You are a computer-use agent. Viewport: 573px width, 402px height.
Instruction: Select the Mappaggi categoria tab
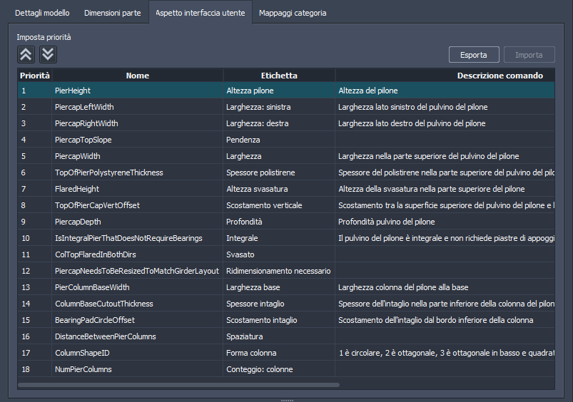click(293, 13)
